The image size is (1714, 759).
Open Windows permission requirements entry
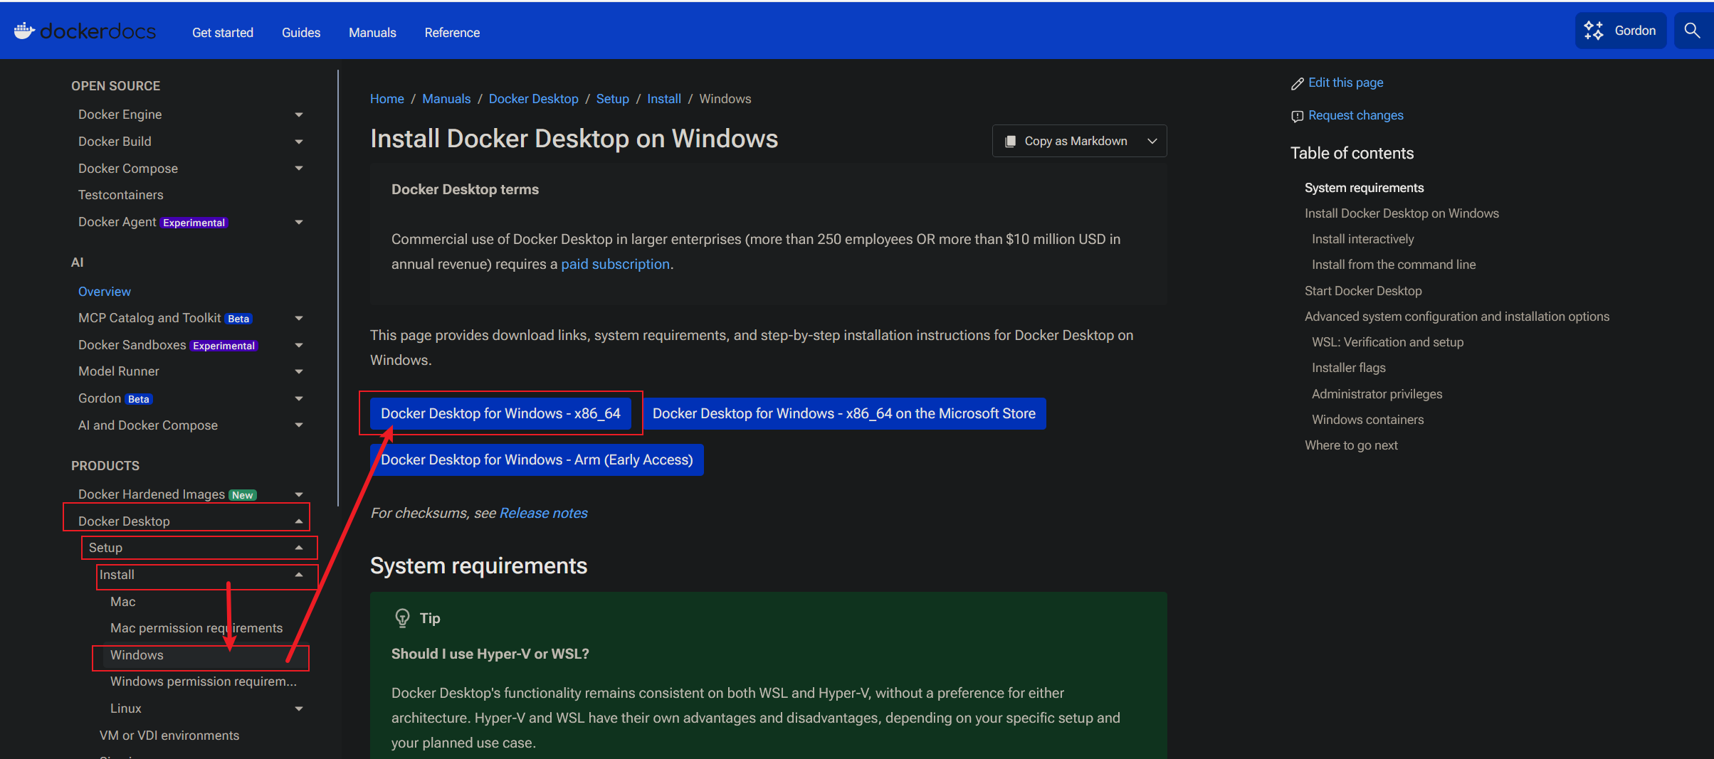[x=204, y=681]
